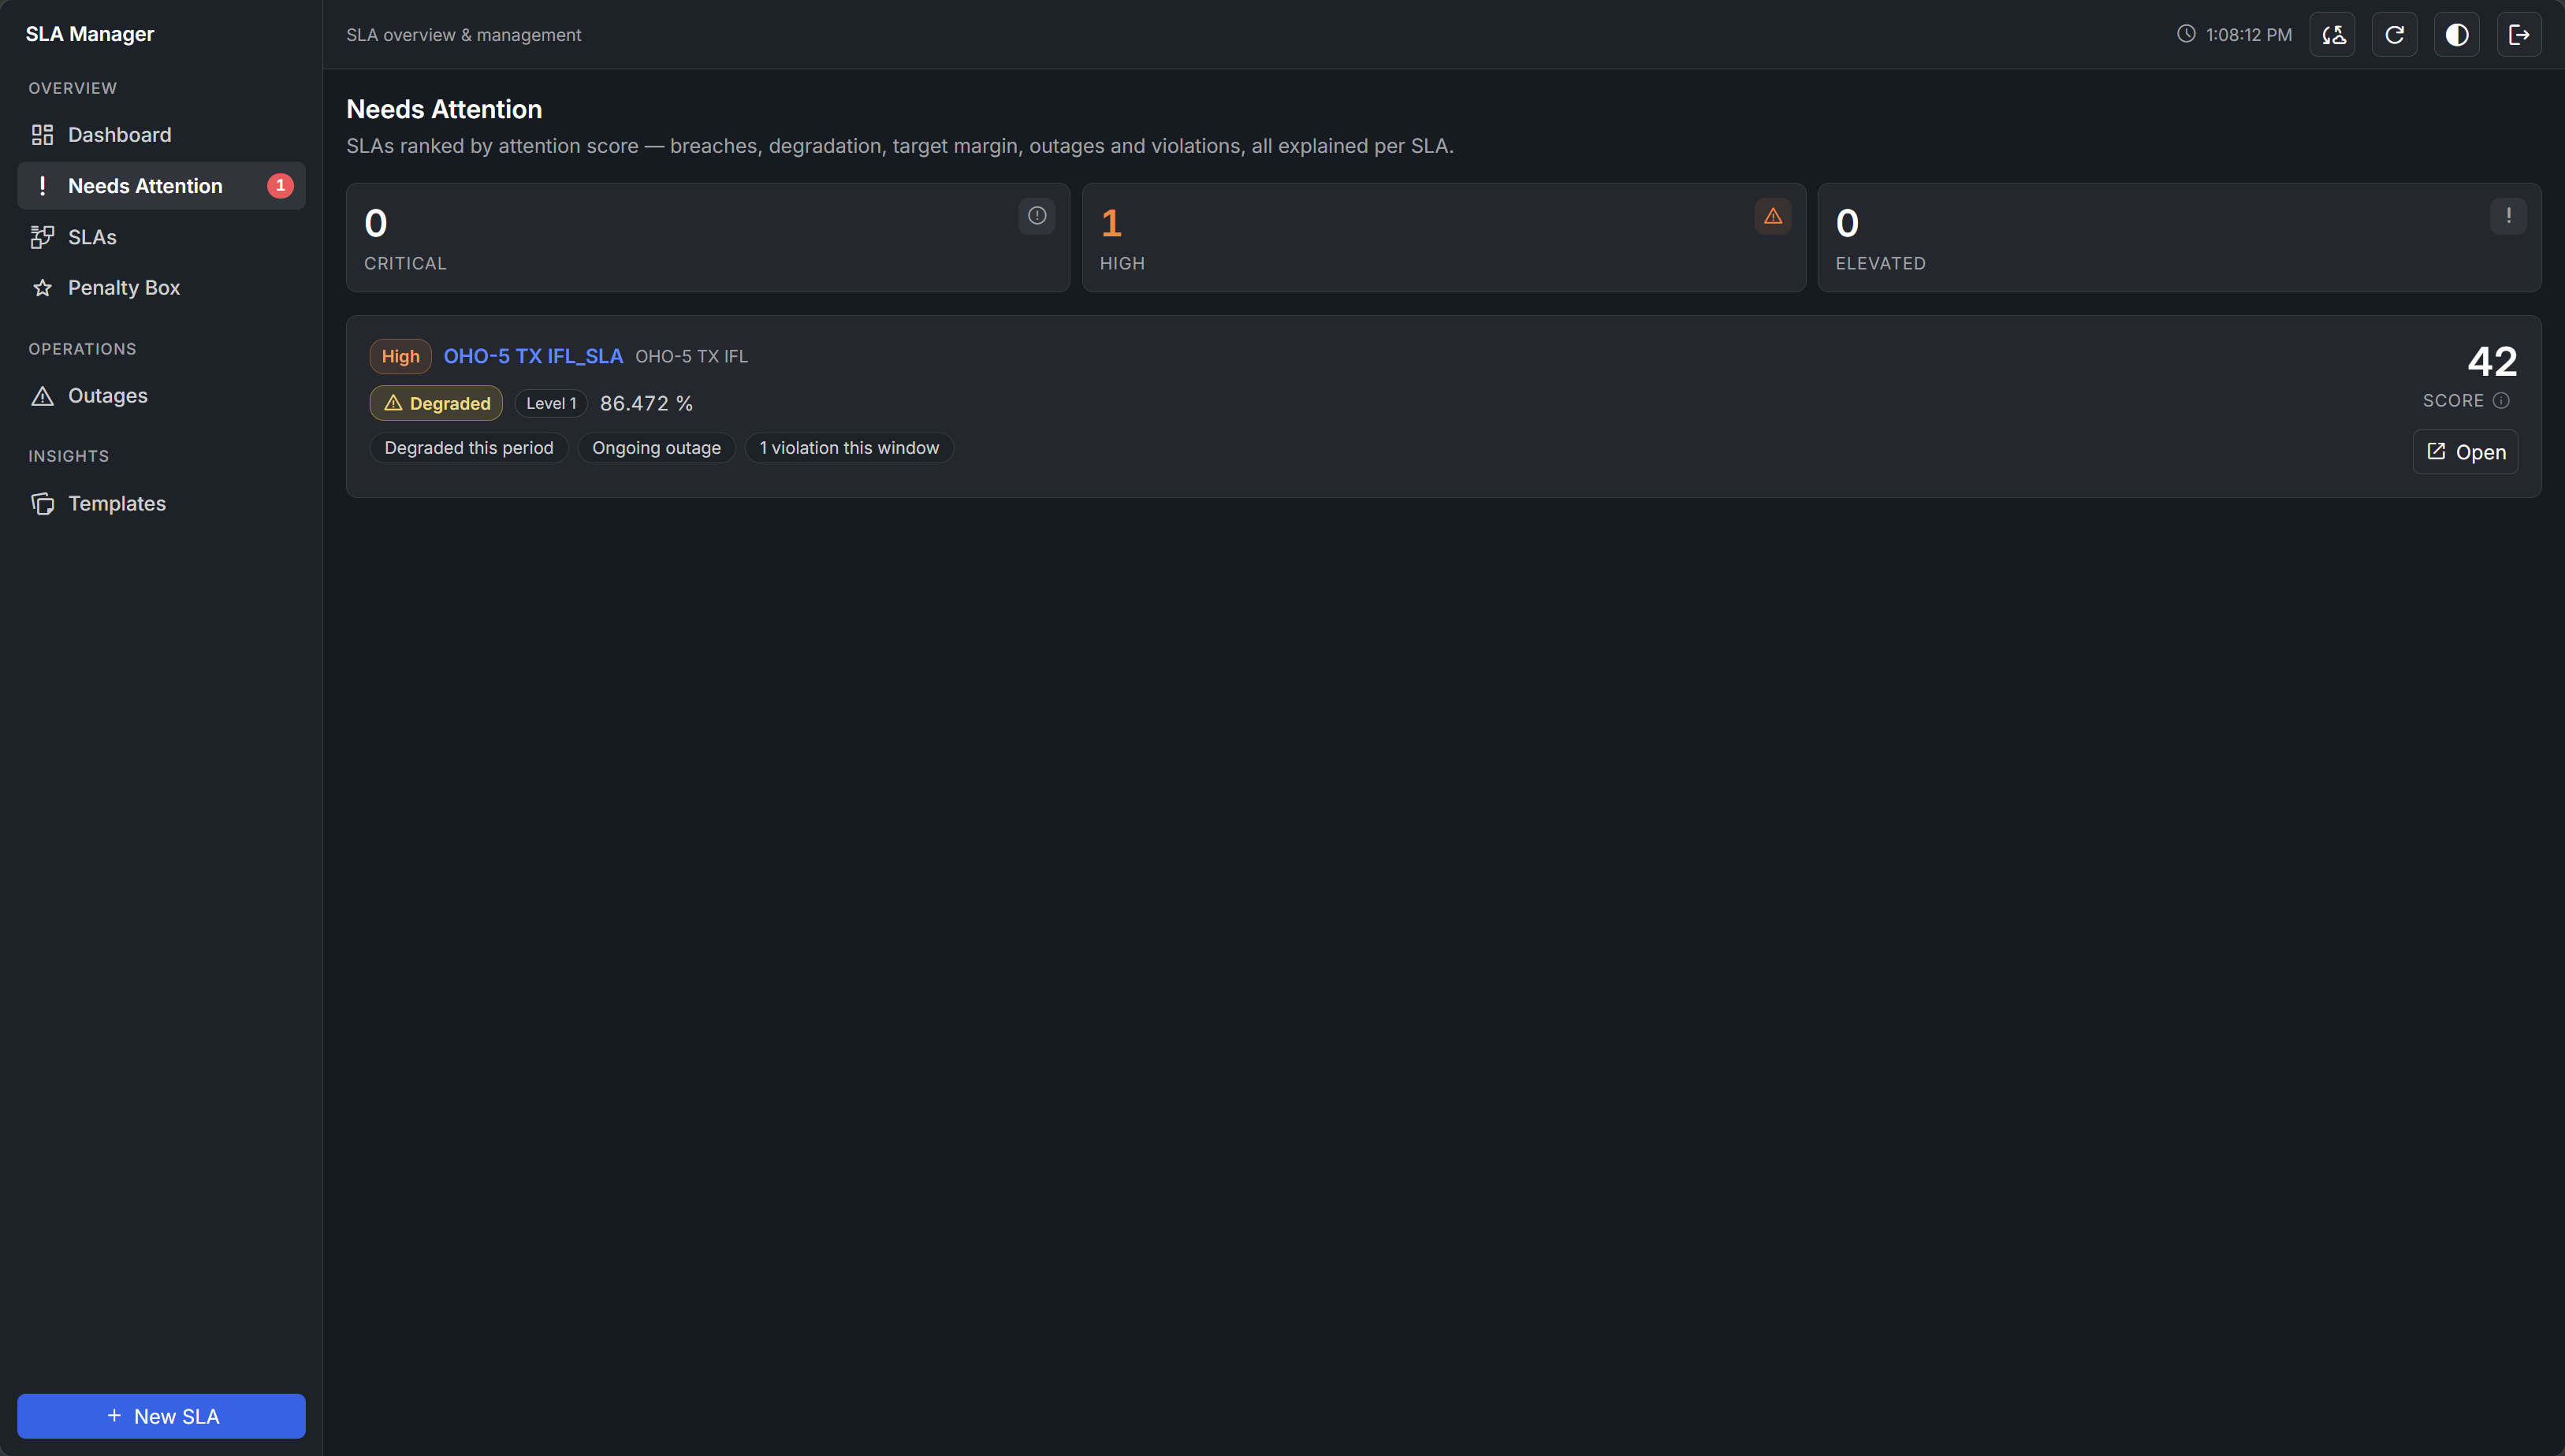This screenshot has width=2565, height=1456.
Task: Click the SLA Manager title
Action: [x=90, y=34]
